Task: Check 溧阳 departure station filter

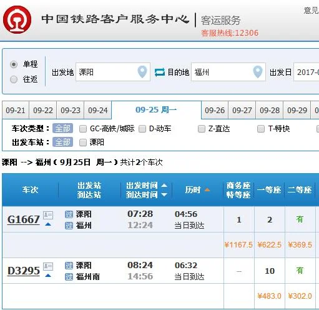Action: pyautogui.click(x=83, y=142)
